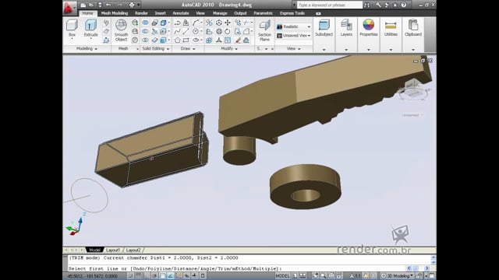Click the coordinates readout in status bar
The height and width of the screenshot is (280, 499).
93,276
